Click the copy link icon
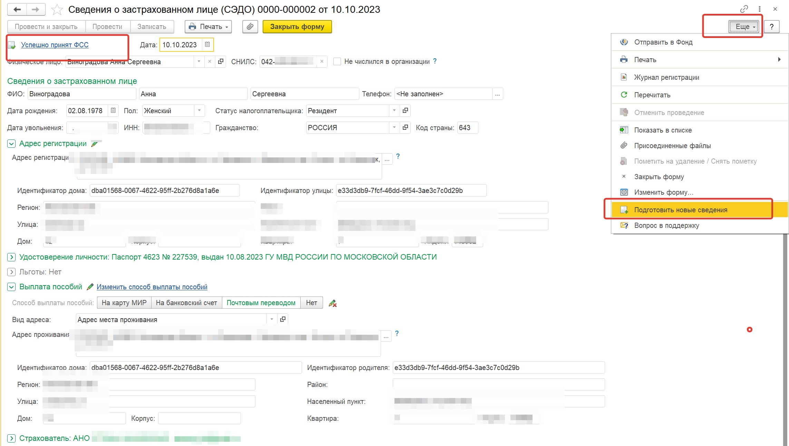 [x=744, y=9]
